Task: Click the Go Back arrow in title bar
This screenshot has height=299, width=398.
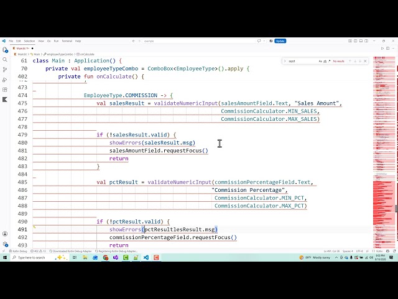Action: pos(134,41)
